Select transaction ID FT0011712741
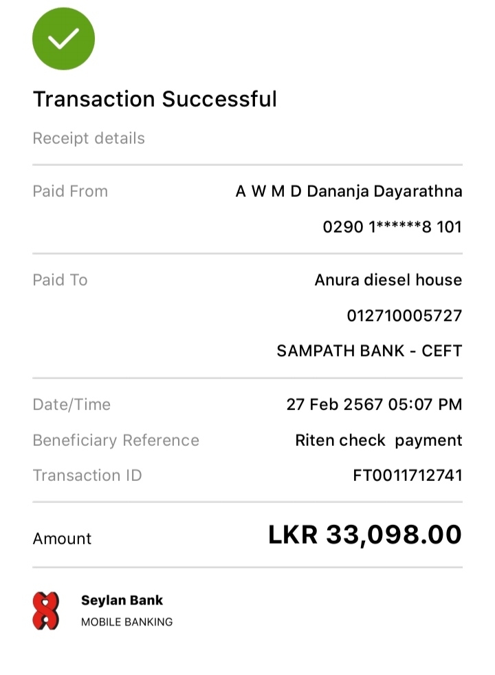 point(407,475)
